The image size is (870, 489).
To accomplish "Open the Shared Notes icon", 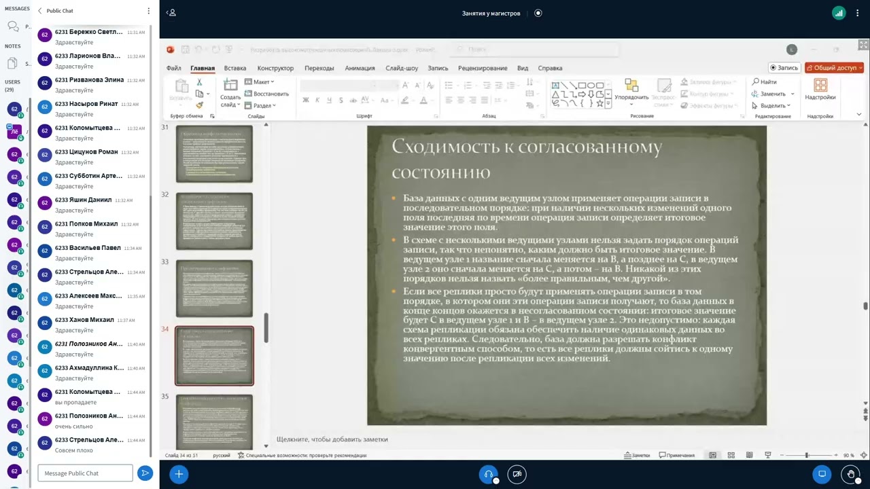I will (x=12, y=63).
